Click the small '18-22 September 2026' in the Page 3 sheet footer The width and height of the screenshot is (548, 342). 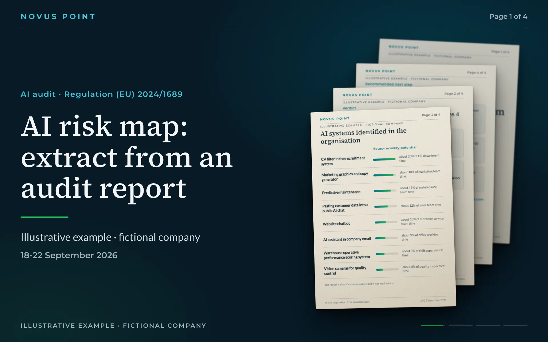pos(433,300)
